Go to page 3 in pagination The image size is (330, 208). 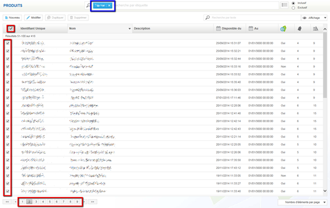click(36, 202)
